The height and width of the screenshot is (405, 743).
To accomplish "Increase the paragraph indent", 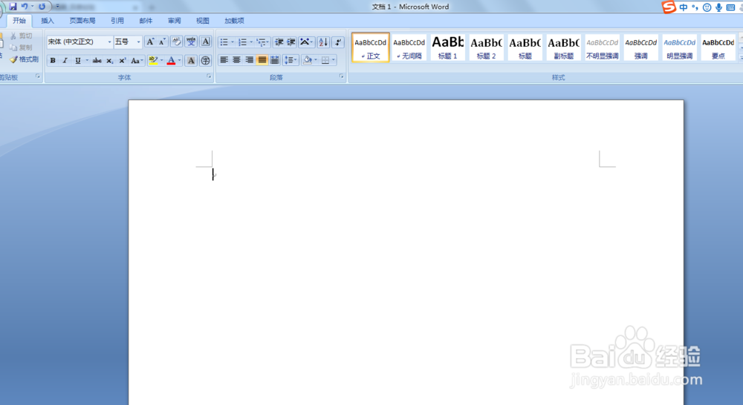I will [291, 42].
